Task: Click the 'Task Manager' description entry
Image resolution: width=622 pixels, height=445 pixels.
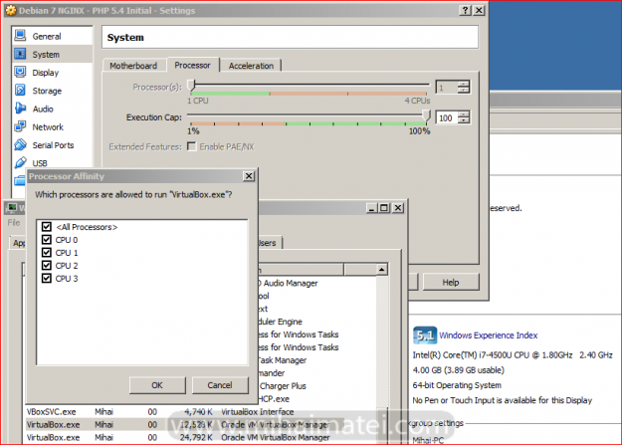Action: [282, 360]
